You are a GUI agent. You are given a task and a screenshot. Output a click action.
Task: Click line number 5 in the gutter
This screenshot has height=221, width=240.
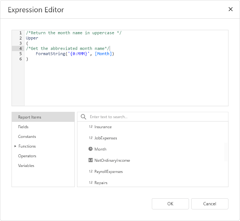(21, 54)
